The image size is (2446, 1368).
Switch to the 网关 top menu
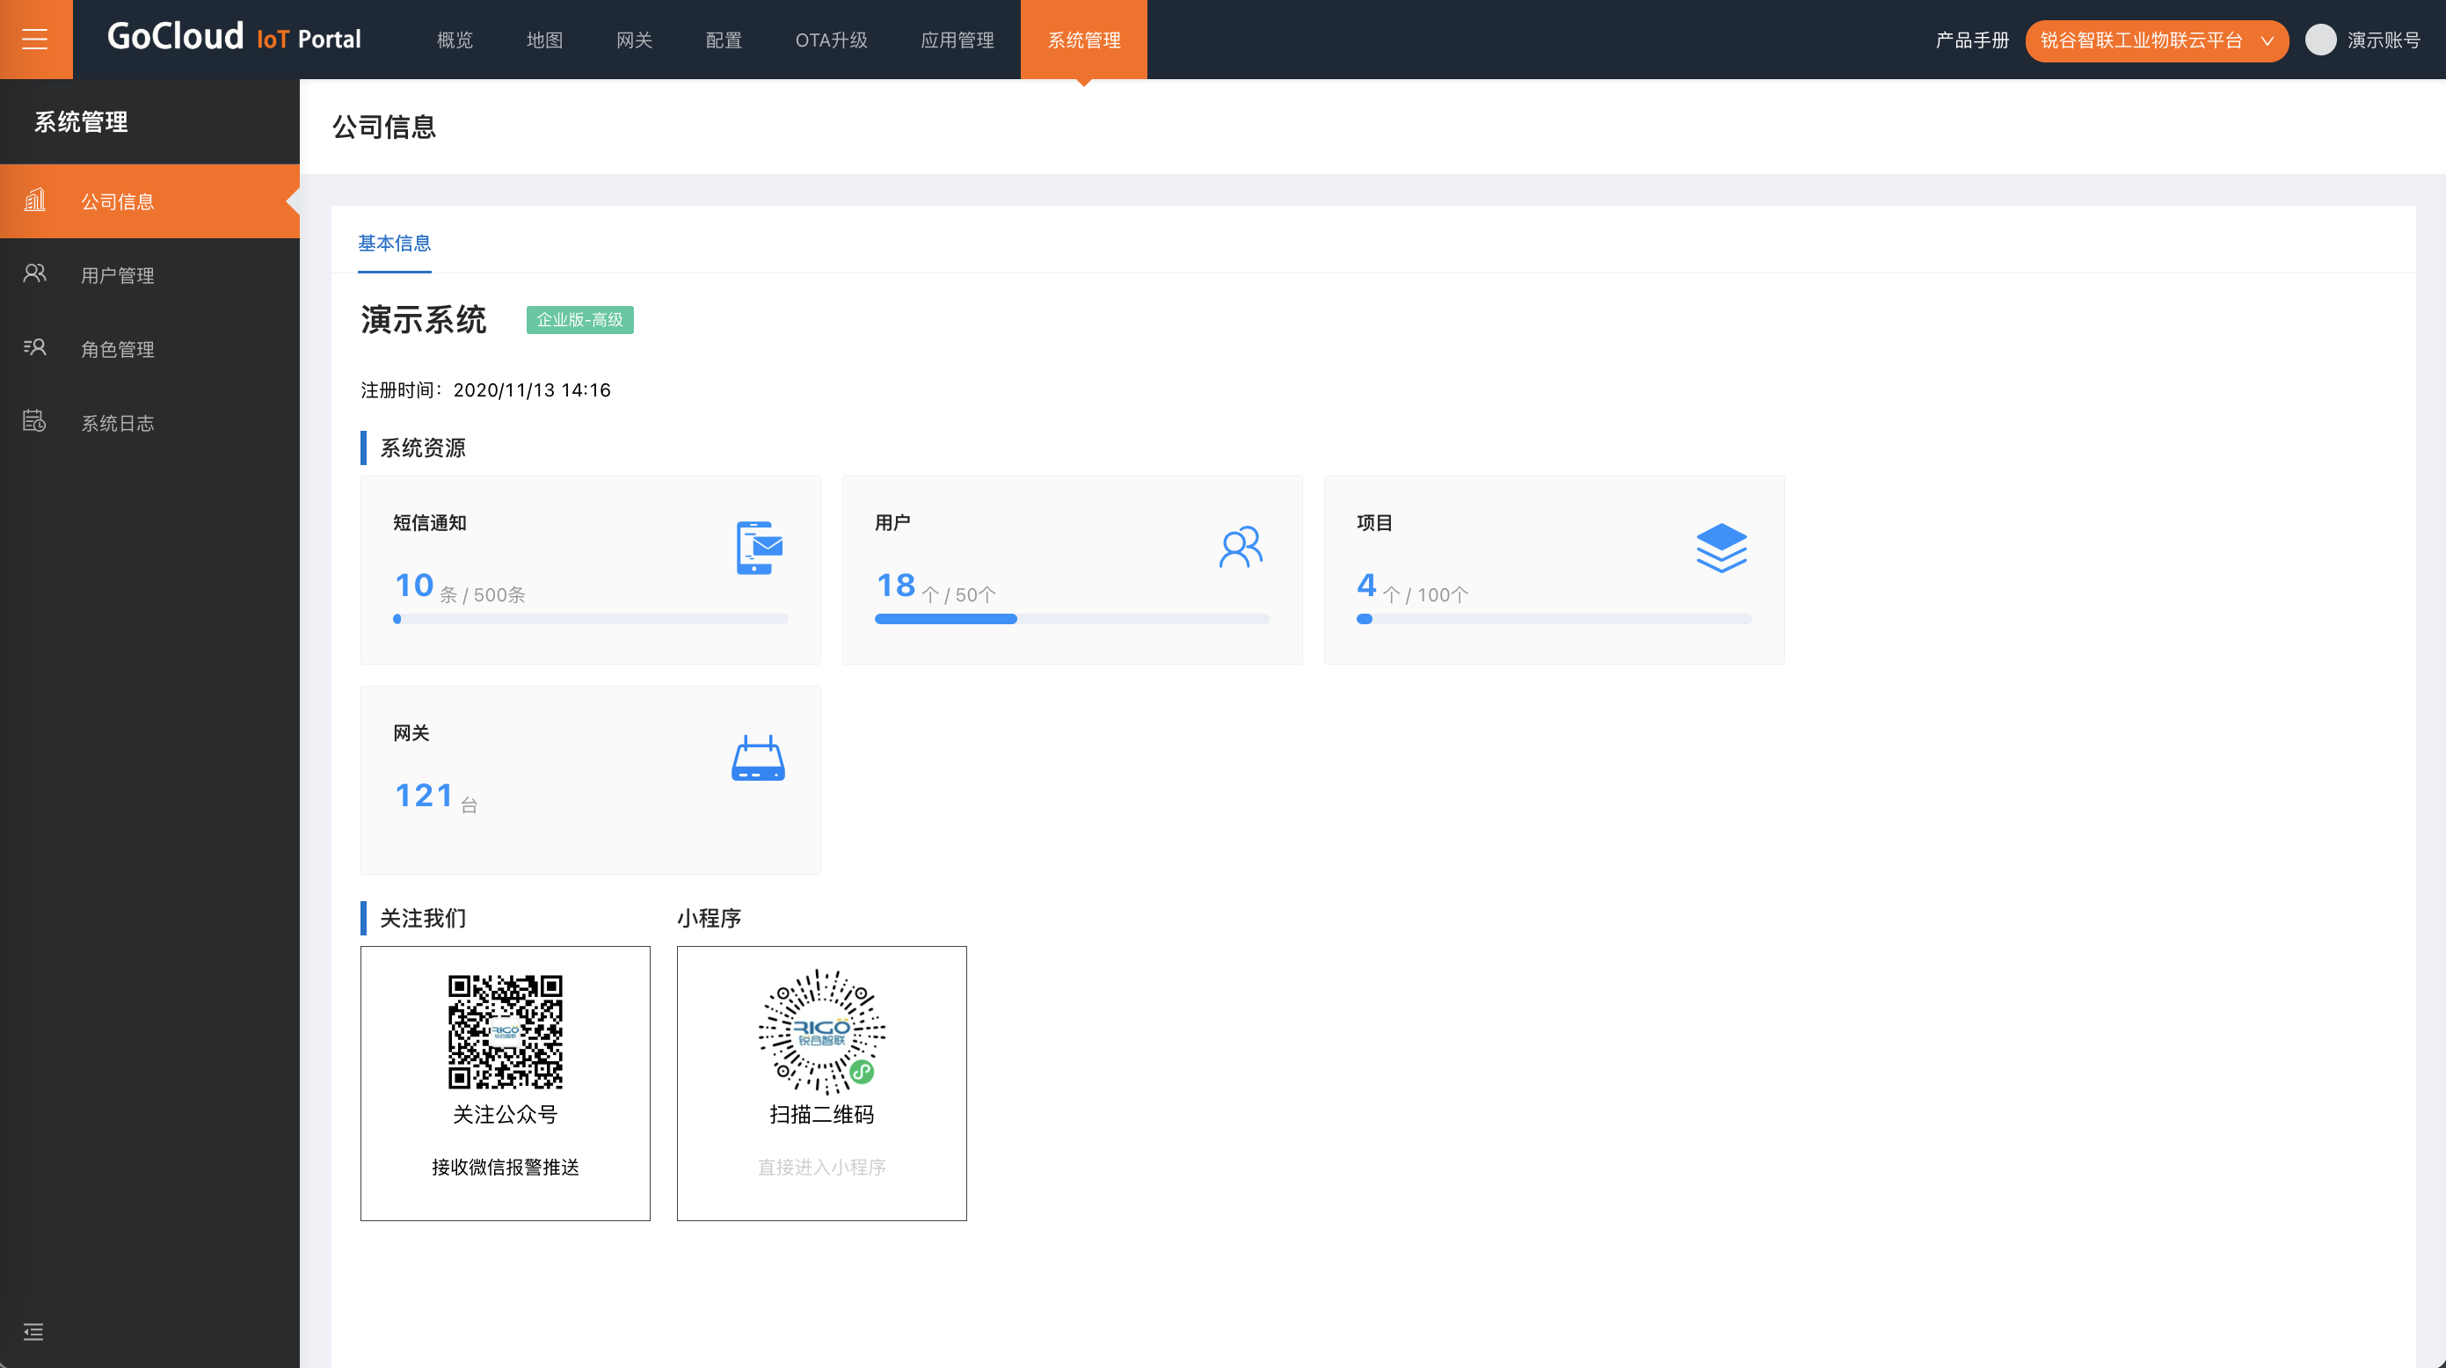[x=633, y=40]
